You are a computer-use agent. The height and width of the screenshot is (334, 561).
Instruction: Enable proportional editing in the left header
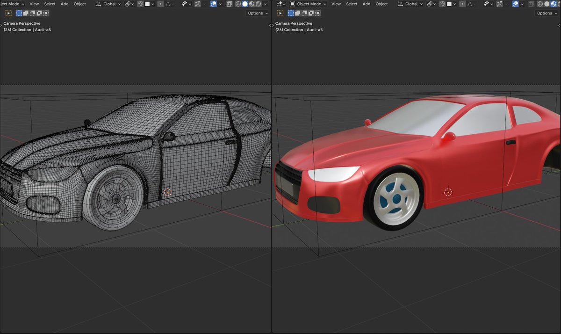(x=161, y=4)
